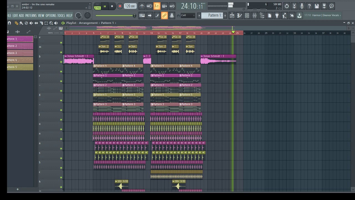Click the Tempo tapper icon
The height and width of the screenshot is (200, 355).
(285, 16)
